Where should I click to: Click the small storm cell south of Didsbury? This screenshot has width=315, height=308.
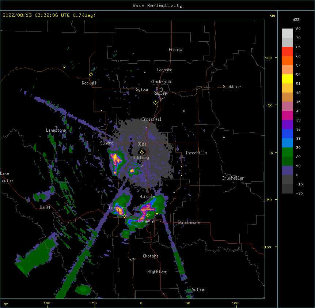[x=132, y=171]
